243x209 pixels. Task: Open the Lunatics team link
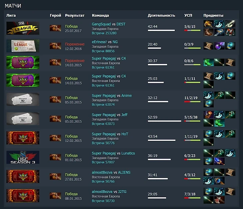pyautogui.click(x=128, y=153)
